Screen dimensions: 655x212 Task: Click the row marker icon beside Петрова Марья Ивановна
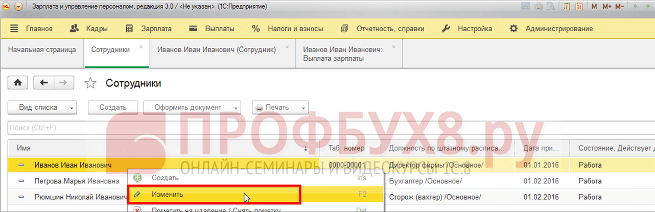click(x=21, y=181)
